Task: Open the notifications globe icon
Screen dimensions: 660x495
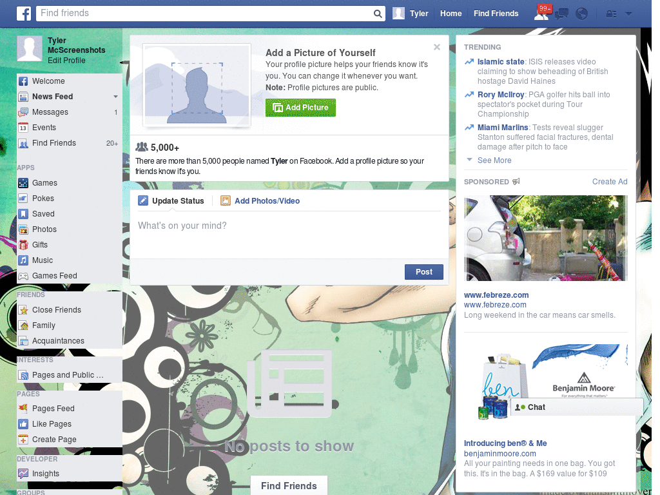Action: [x=582, y=14]
